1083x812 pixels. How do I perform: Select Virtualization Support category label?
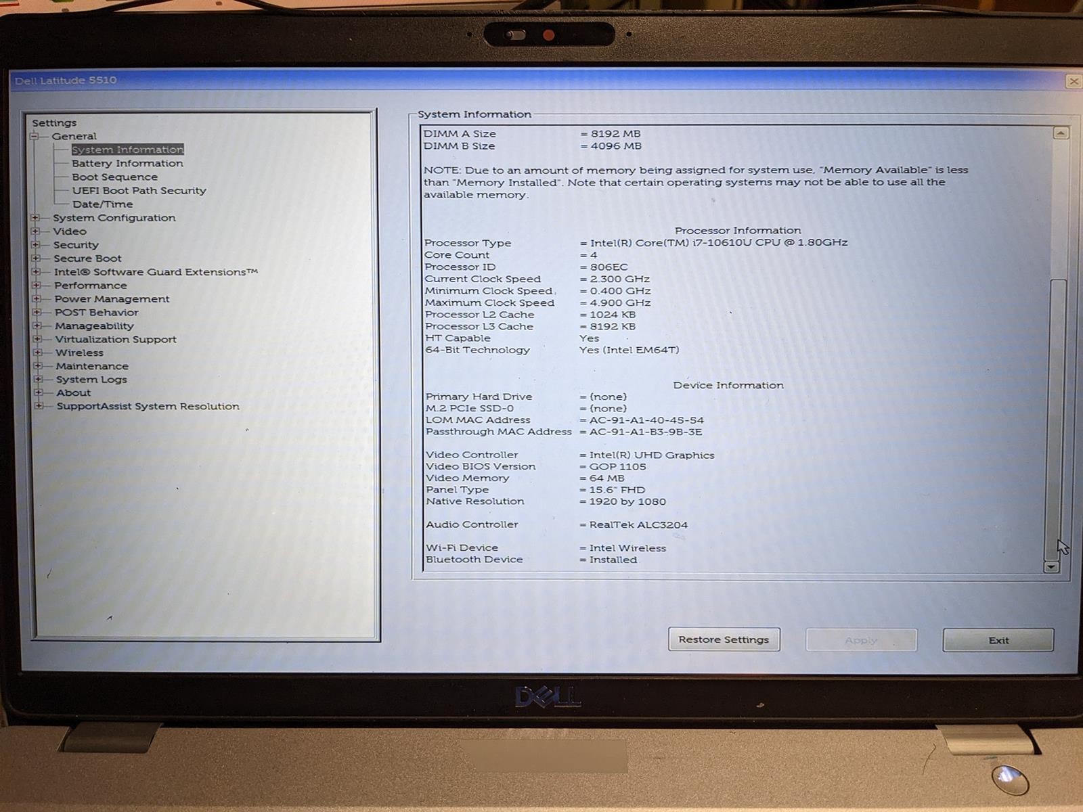tap(116, 340)
